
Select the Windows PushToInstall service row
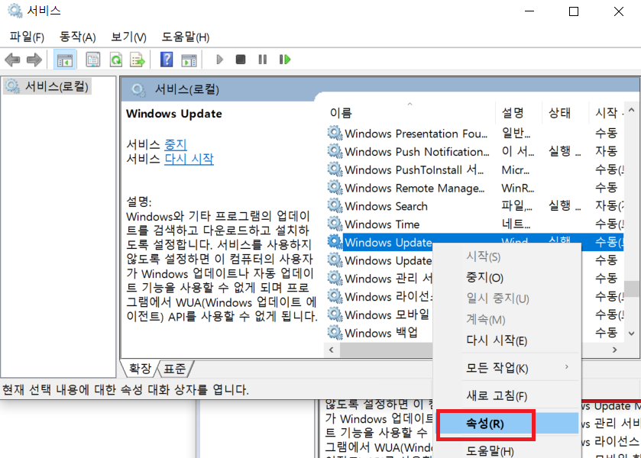(x=475, y=169)
